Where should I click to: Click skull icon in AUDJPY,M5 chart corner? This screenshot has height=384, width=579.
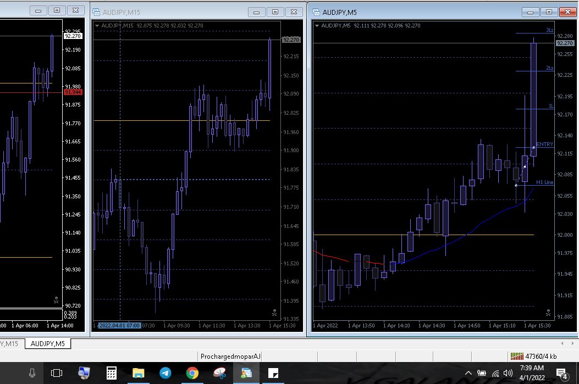click(548, 313)
